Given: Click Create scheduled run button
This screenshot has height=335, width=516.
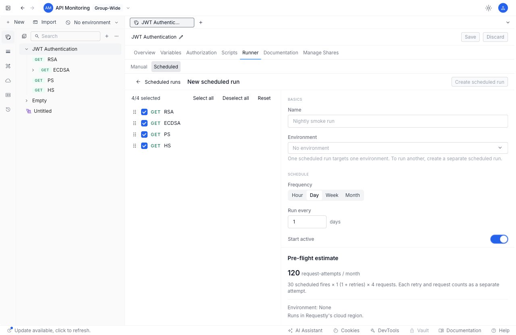Looking at the screenshot, I should [480, 82].
